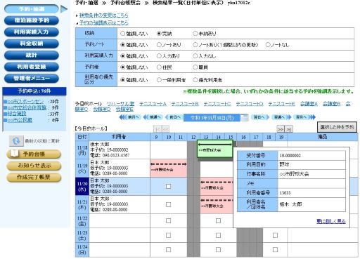This screenshot has width=360, height=259.
Task: Open the 予約台帳 book button
Action: (34, 154)
